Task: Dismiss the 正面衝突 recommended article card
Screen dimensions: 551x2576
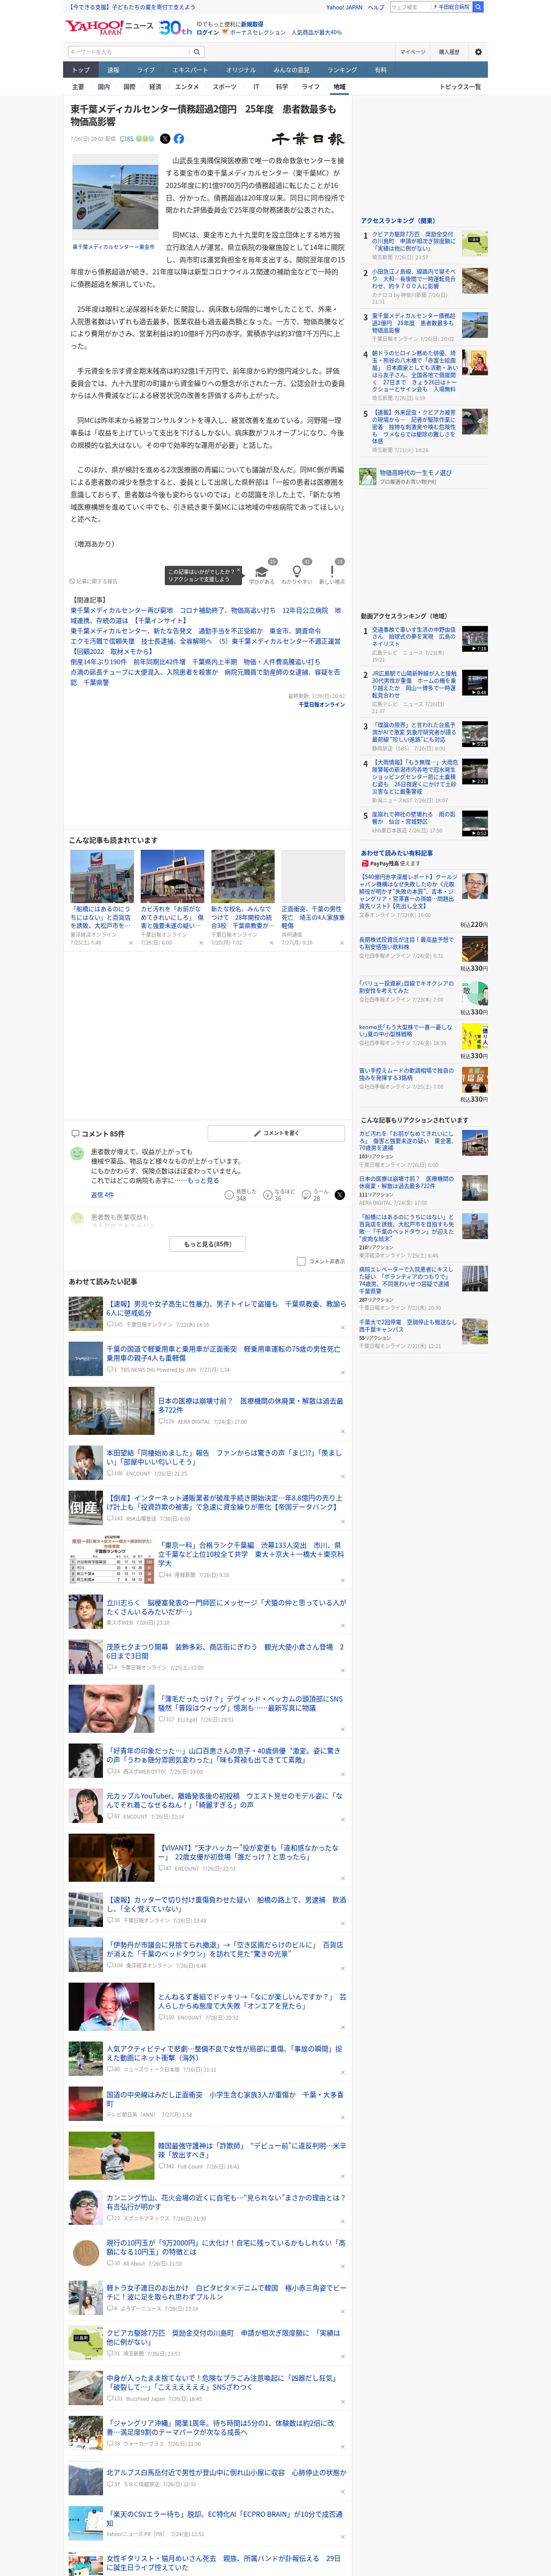Action: click(342, 942)
